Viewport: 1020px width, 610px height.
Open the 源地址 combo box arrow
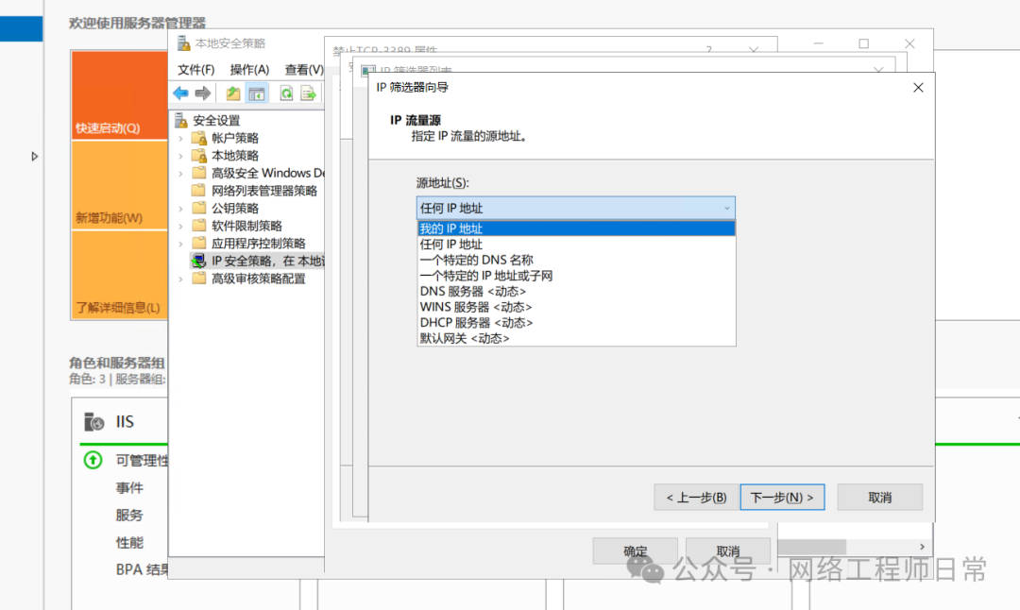coord(726,208)
